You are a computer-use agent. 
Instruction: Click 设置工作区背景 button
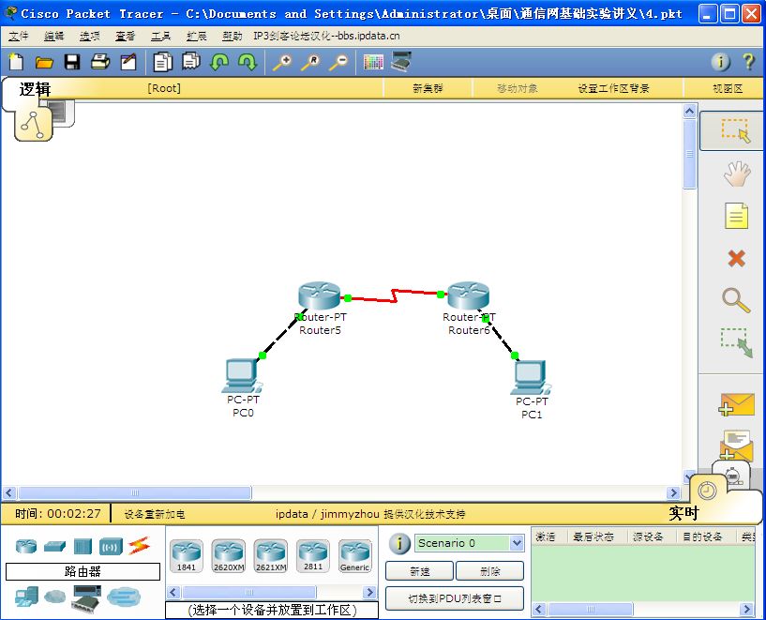(x=613, y=88)
